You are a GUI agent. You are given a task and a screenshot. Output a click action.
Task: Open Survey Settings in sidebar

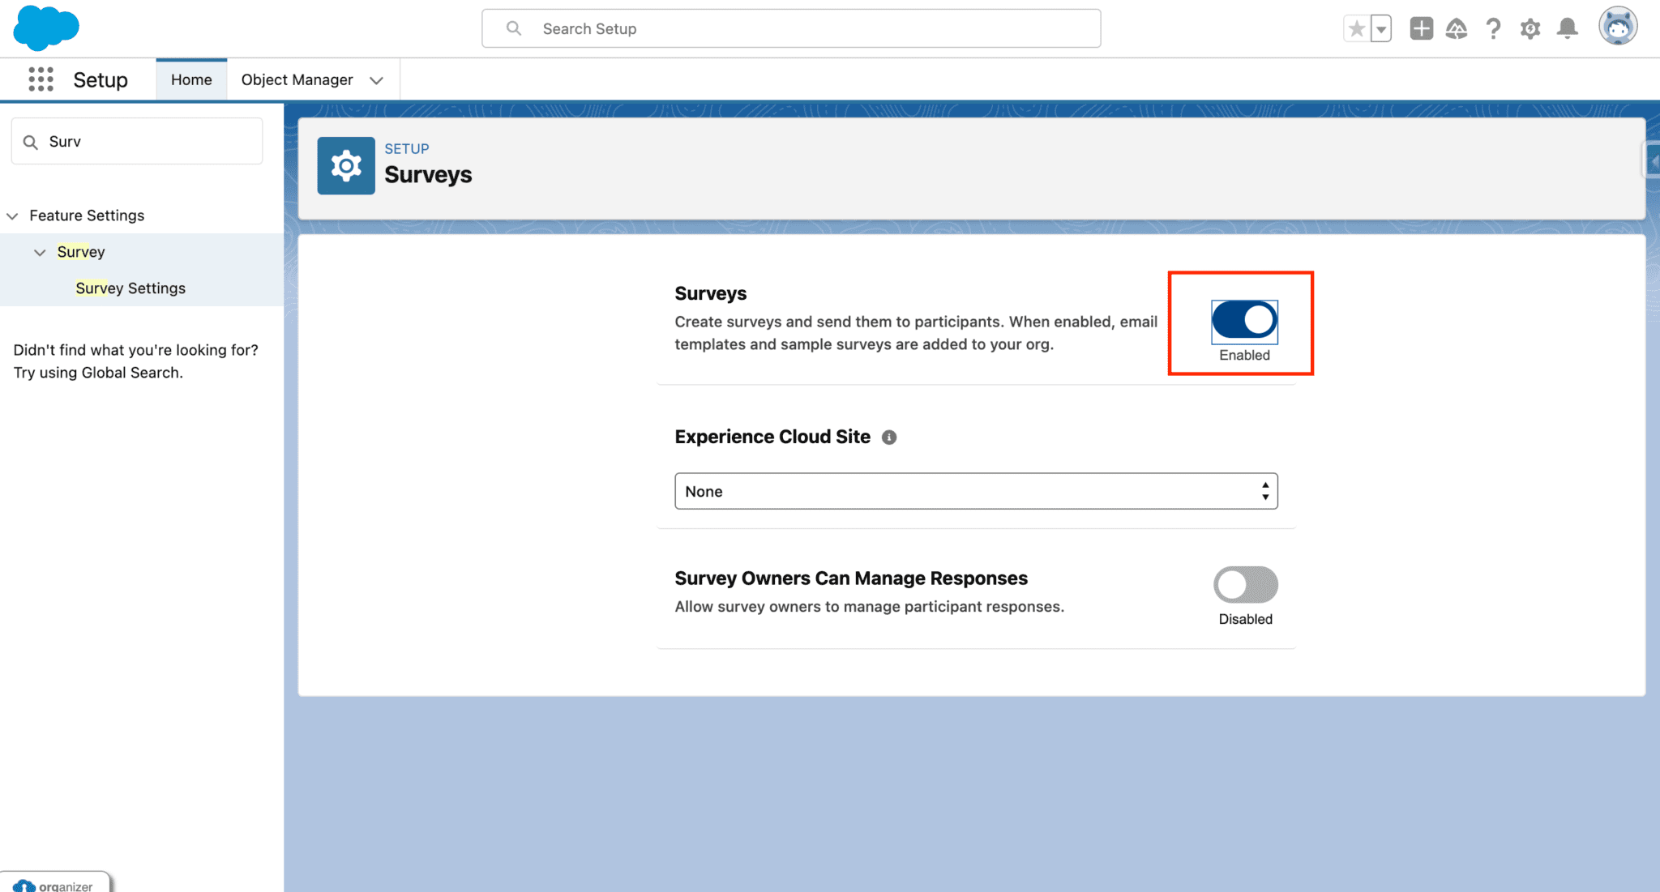point(130,288)
